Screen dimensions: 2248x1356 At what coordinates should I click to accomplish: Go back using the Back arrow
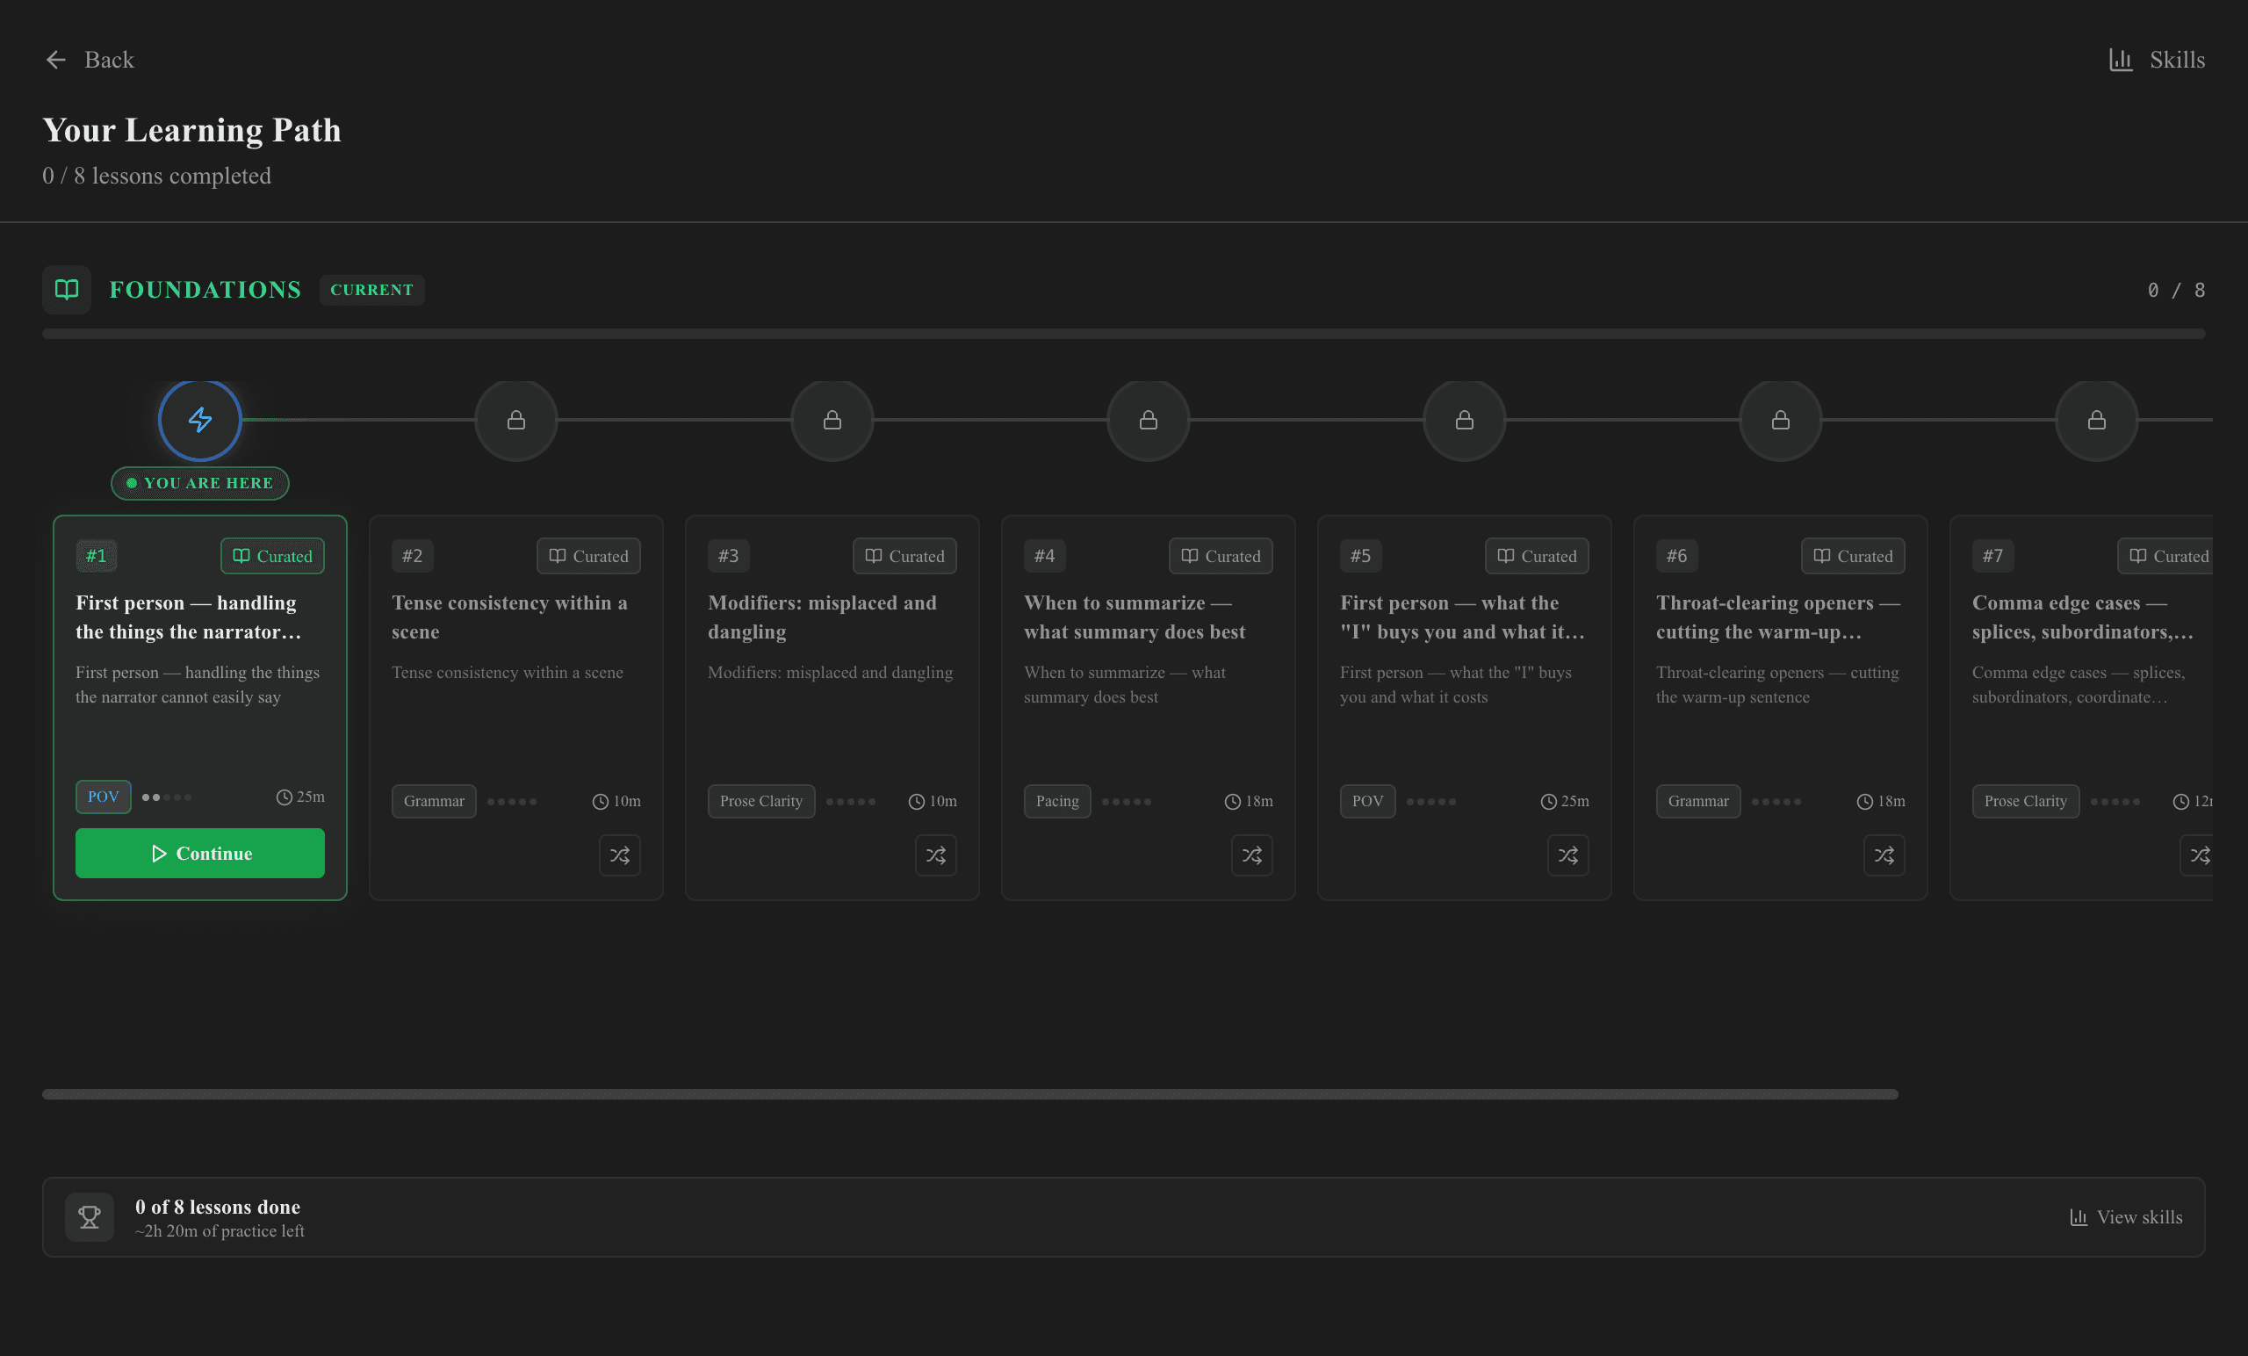tap(89, 61)
